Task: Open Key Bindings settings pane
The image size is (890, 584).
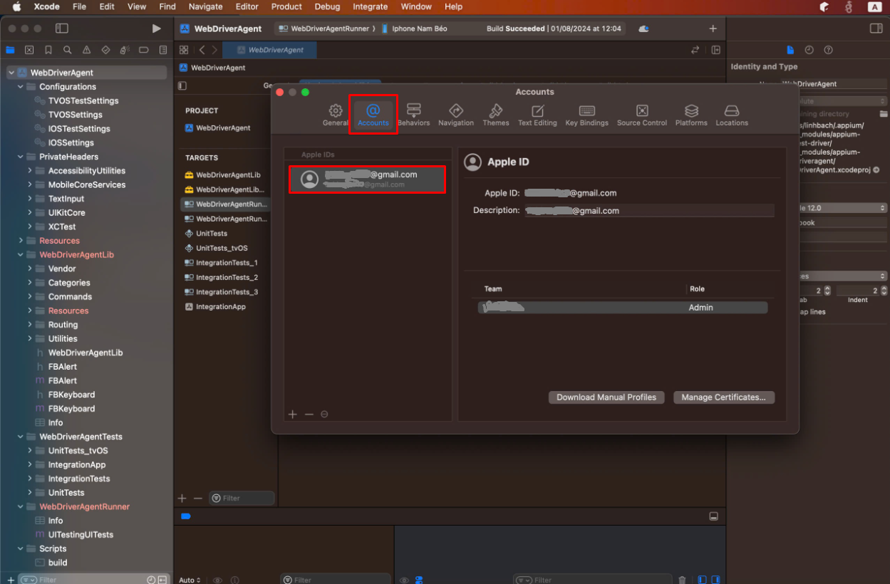Action: point(587,114)
